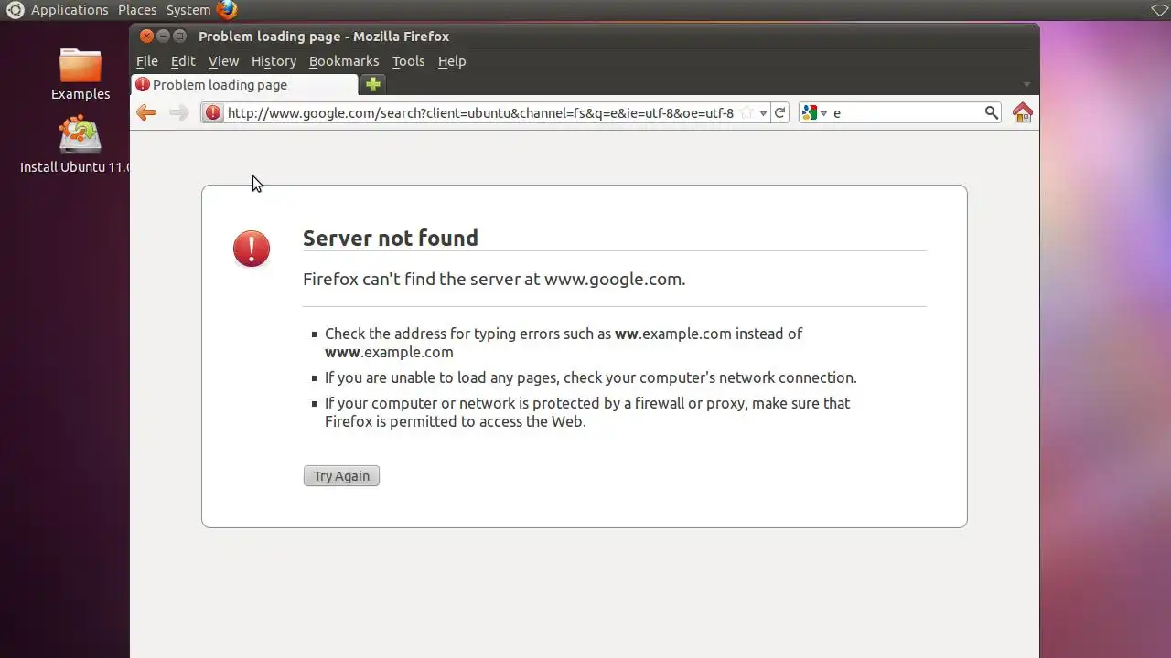Open the System menu

tap(188, 10)
